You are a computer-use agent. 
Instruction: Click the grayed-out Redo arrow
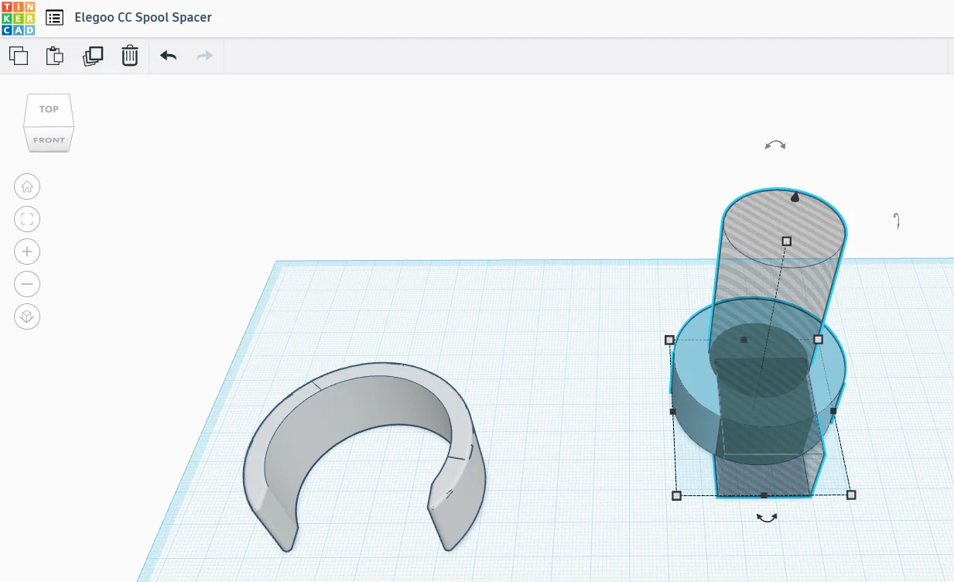(204, 56)
